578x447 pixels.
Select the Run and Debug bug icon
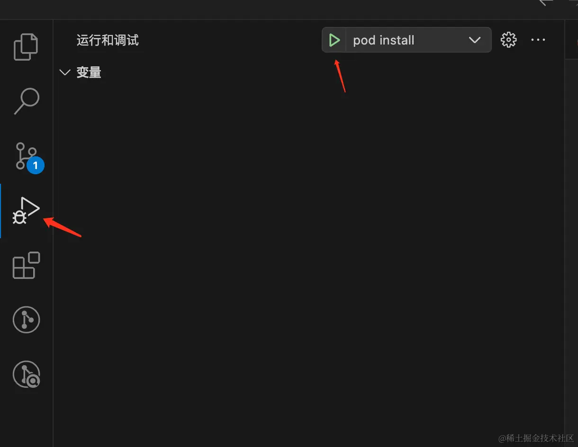coord(26,211)
